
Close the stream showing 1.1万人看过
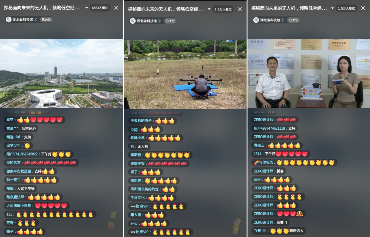click(x=240, y=9)
